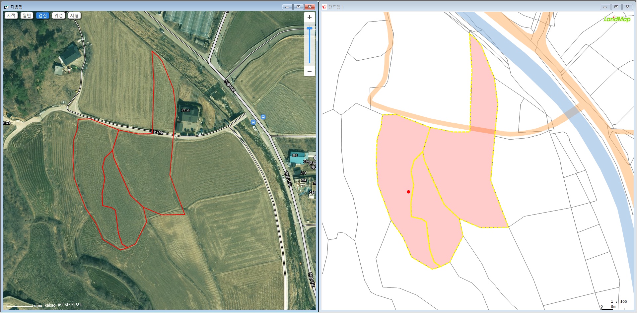637x313 pixels.
Task: Close the 다음맵 window
Action: tap(310, 7)
